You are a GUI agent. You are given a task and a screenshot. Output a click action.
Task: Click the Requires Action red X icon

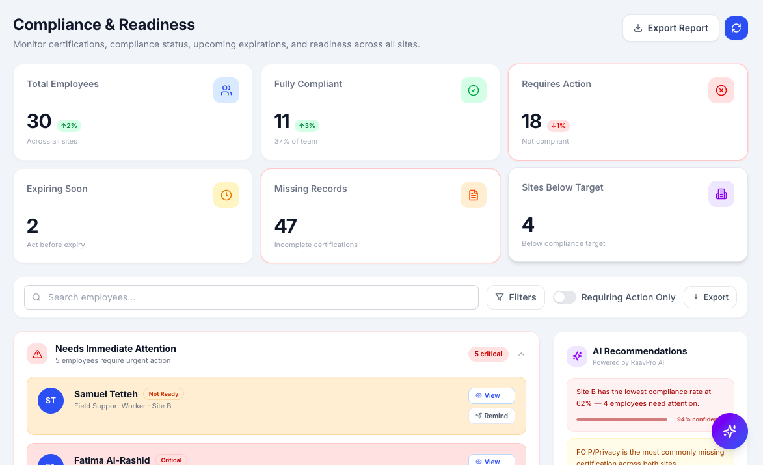pos(721,90)
